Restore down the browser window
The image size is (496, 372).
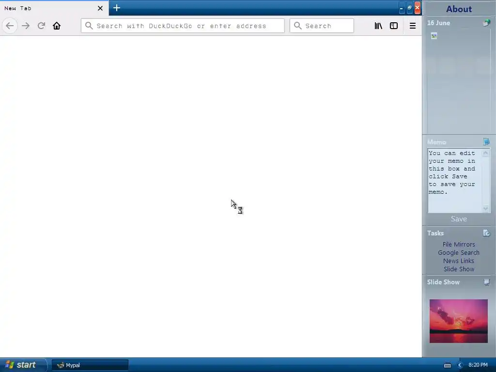[x=409, y=8]
